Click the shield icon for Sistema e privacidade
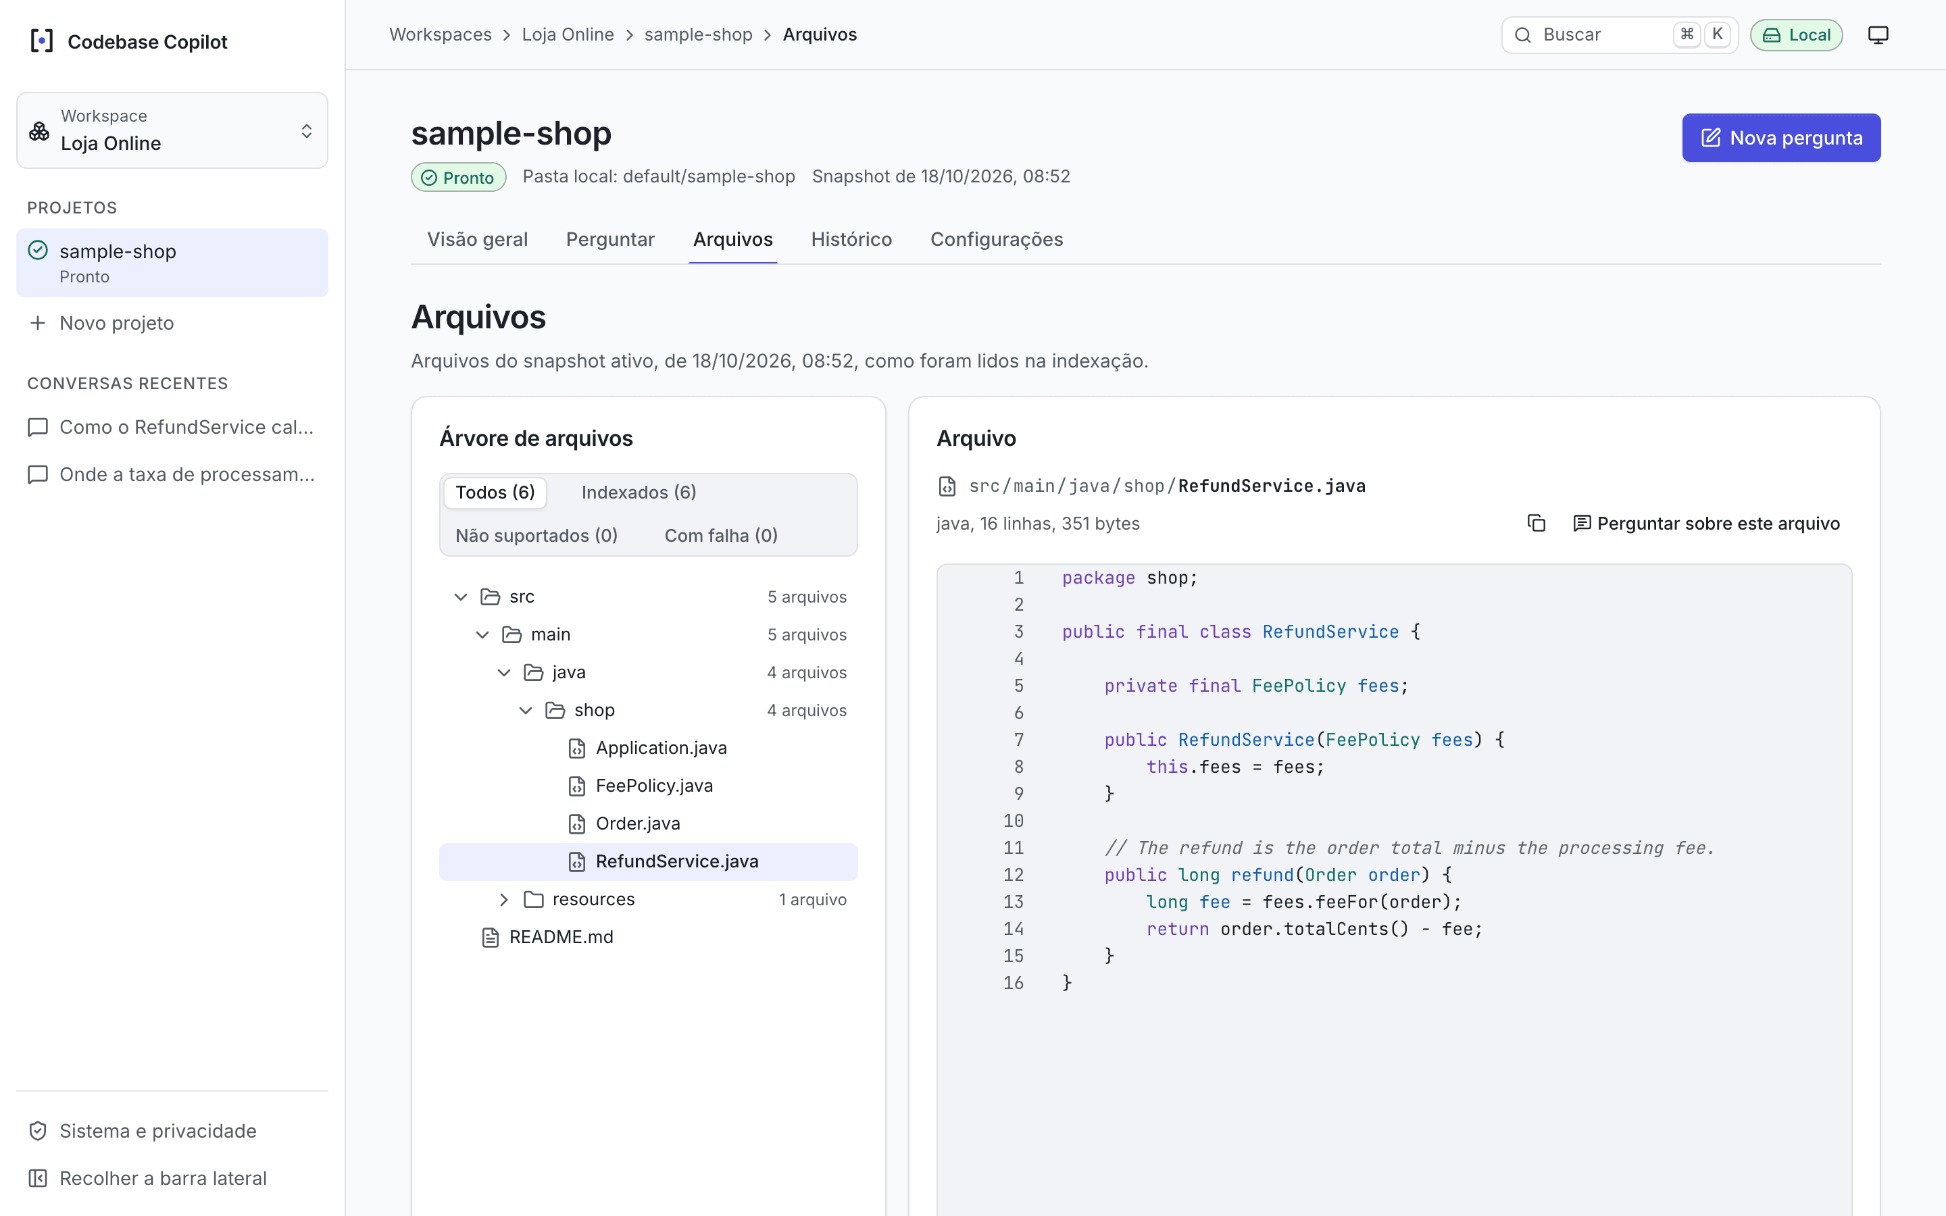This screenshot has height=1216, width=1946. [38, 1131]
